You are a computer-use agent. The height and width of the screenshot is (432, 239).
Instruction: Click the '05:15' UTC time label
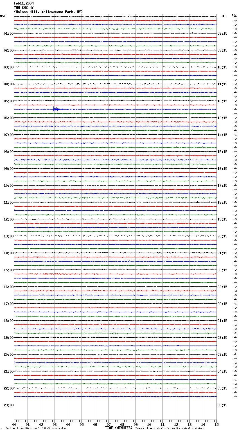click(x=222, y=388)
